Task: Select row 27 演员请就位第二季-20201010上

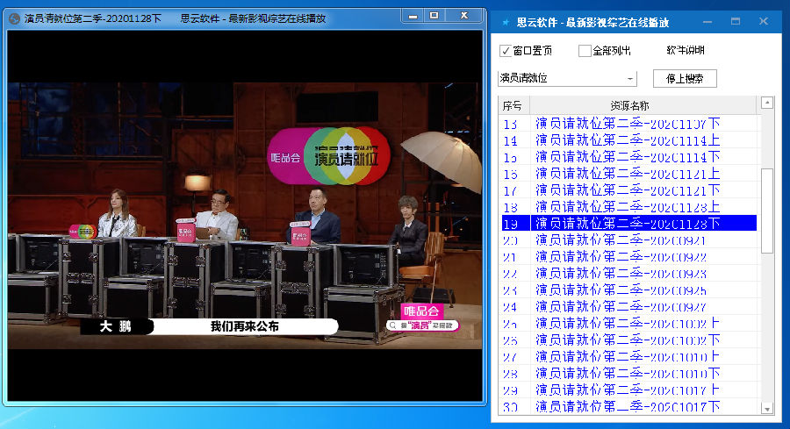Action: click(x=628, y=356)
